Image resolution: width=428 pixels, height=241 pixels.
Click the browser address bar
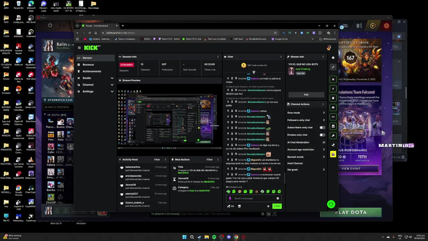tap(189, 33)
